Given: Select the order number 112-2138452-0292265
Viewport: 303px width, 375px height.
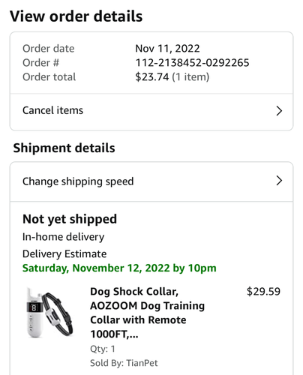Looking at the screenshot, I should (192, 63).
